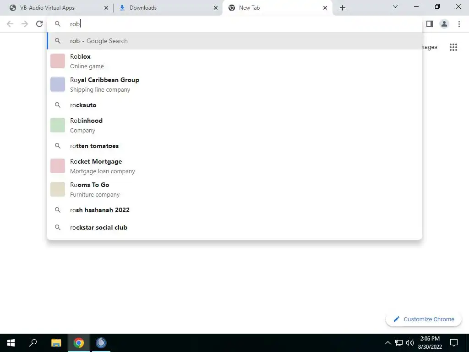
Task: Close the Downloads tab
Action: 216,8
